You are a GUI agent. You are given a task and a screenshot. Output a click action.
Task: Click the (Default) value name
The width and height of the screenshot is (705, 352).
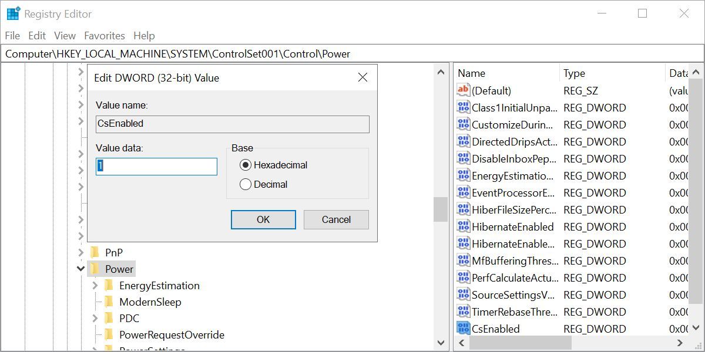click(492, 91)
